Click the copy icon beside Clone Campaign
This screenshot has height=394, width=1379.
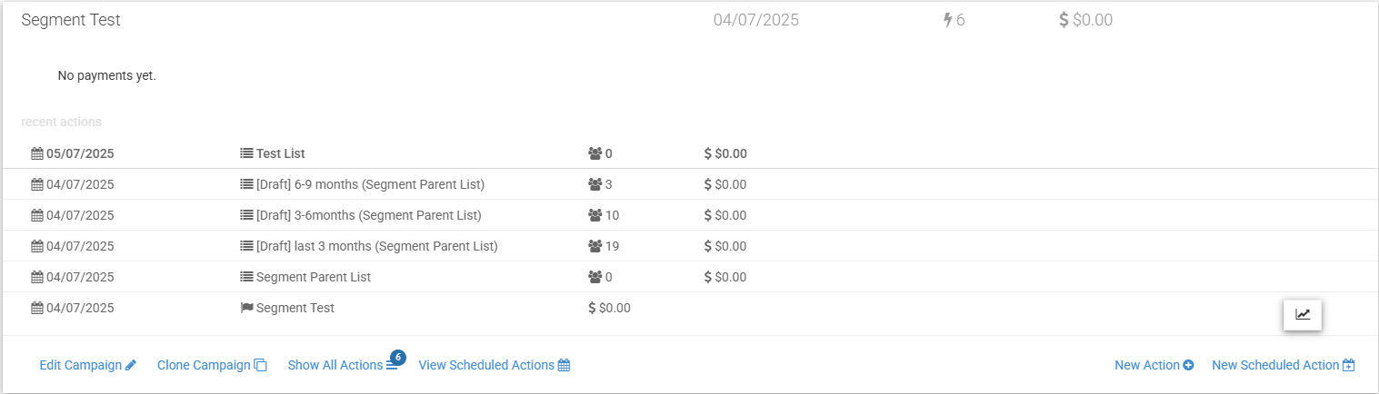pos(260,365)
